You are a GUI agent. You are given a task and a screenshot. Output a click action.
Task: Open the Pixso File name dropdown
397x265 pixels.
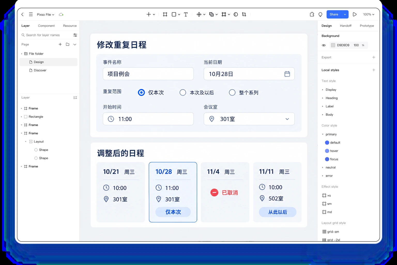point(45,14)
